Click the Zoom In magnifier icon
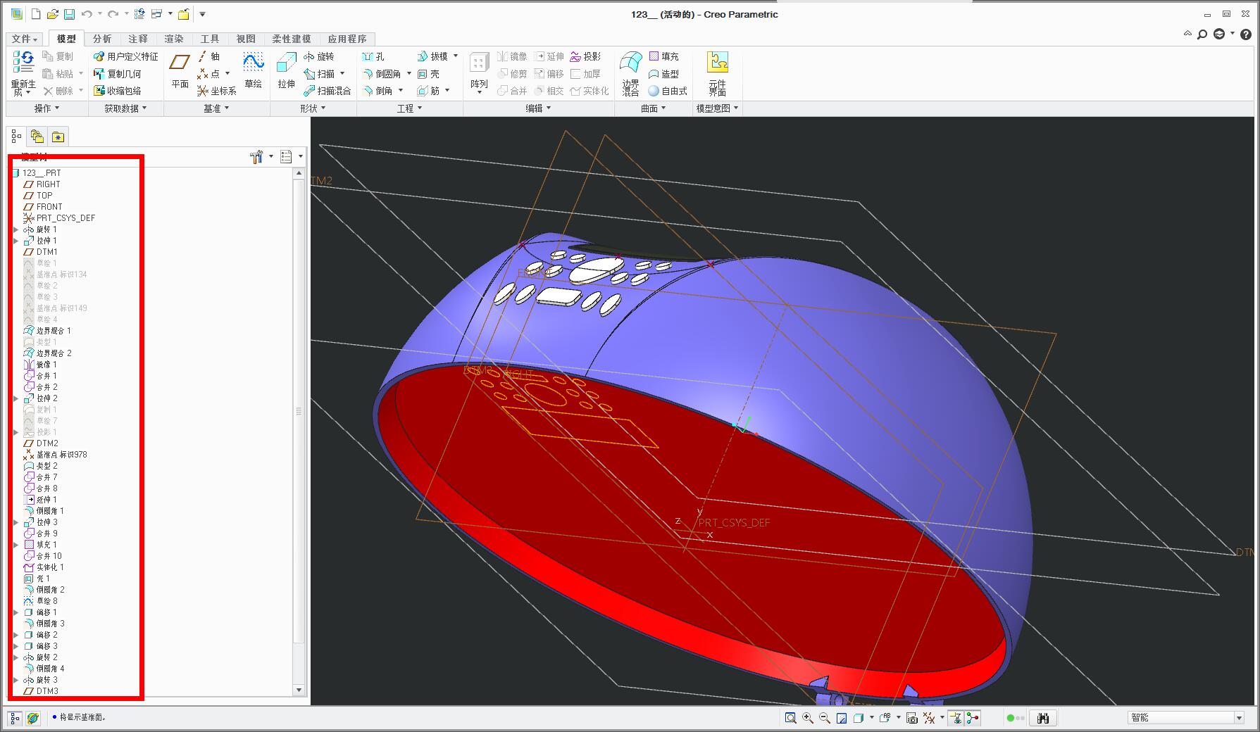1260x732 pixels. tap(808, 718)
